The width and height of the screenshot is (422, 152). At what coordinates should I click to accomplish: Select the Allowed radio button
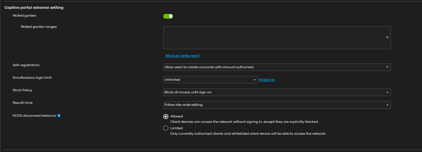pyautogui.click(x=166, y=116)
